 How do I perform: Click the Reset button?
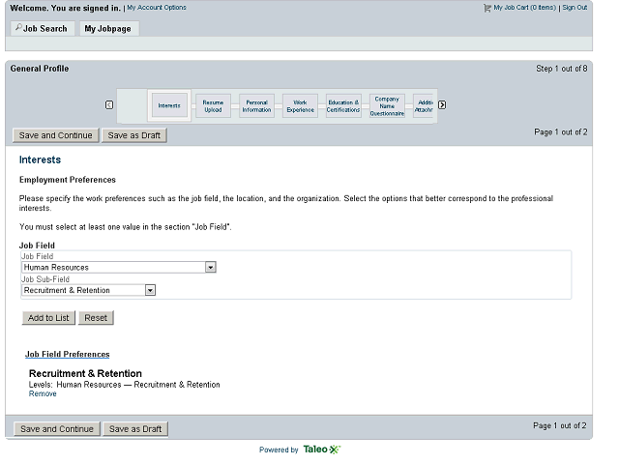pos(96,318)
